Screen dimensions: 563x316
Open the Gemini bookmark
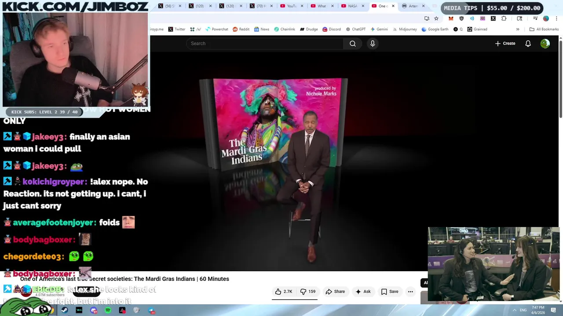pyautogui.click(x=379, y=29)
